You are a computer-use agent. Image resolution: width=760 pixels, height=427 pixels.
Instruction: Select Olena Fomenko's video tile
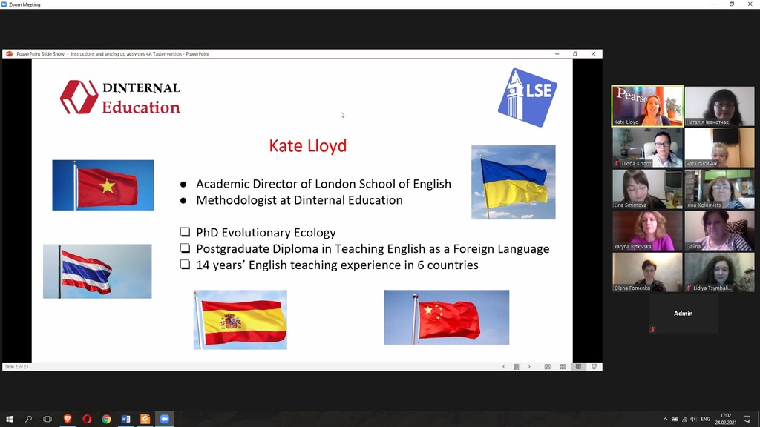(x=647, y=272)
